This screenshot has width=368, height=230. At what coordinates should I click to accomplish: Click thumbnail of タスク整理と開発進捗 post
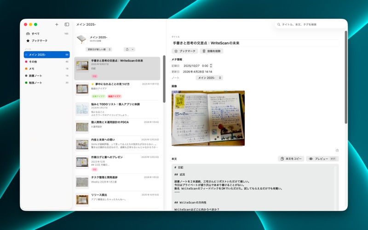(82, 182)
